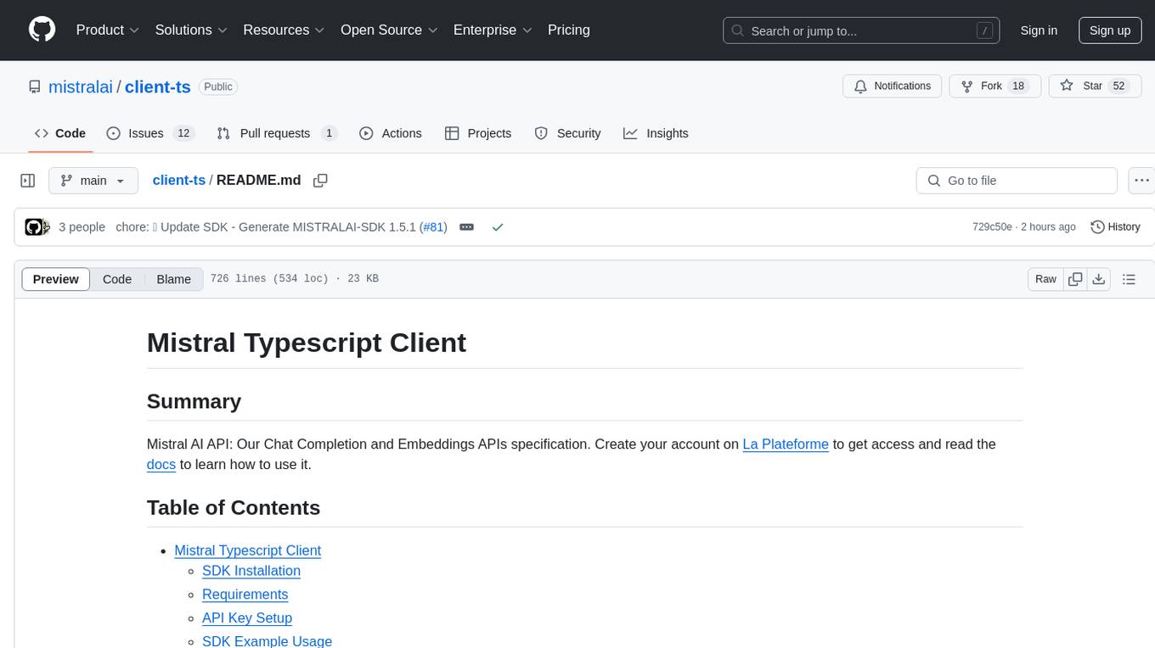Switch to the Insights tab

656,133
